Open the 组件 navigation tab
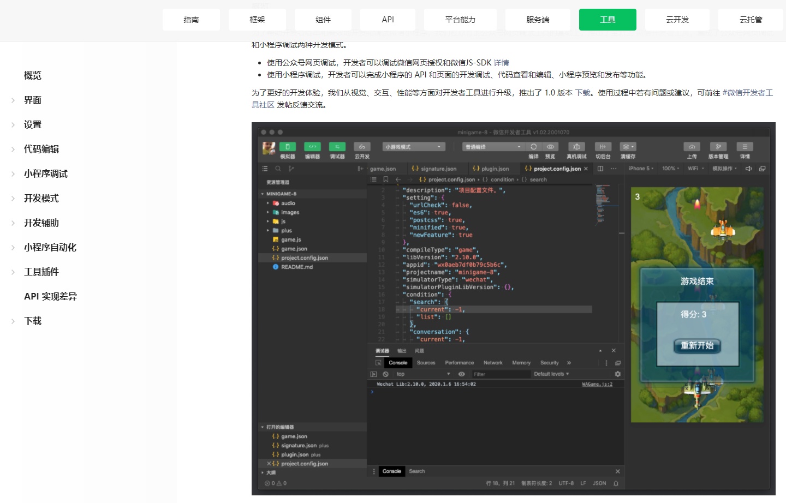 [323, 20]
